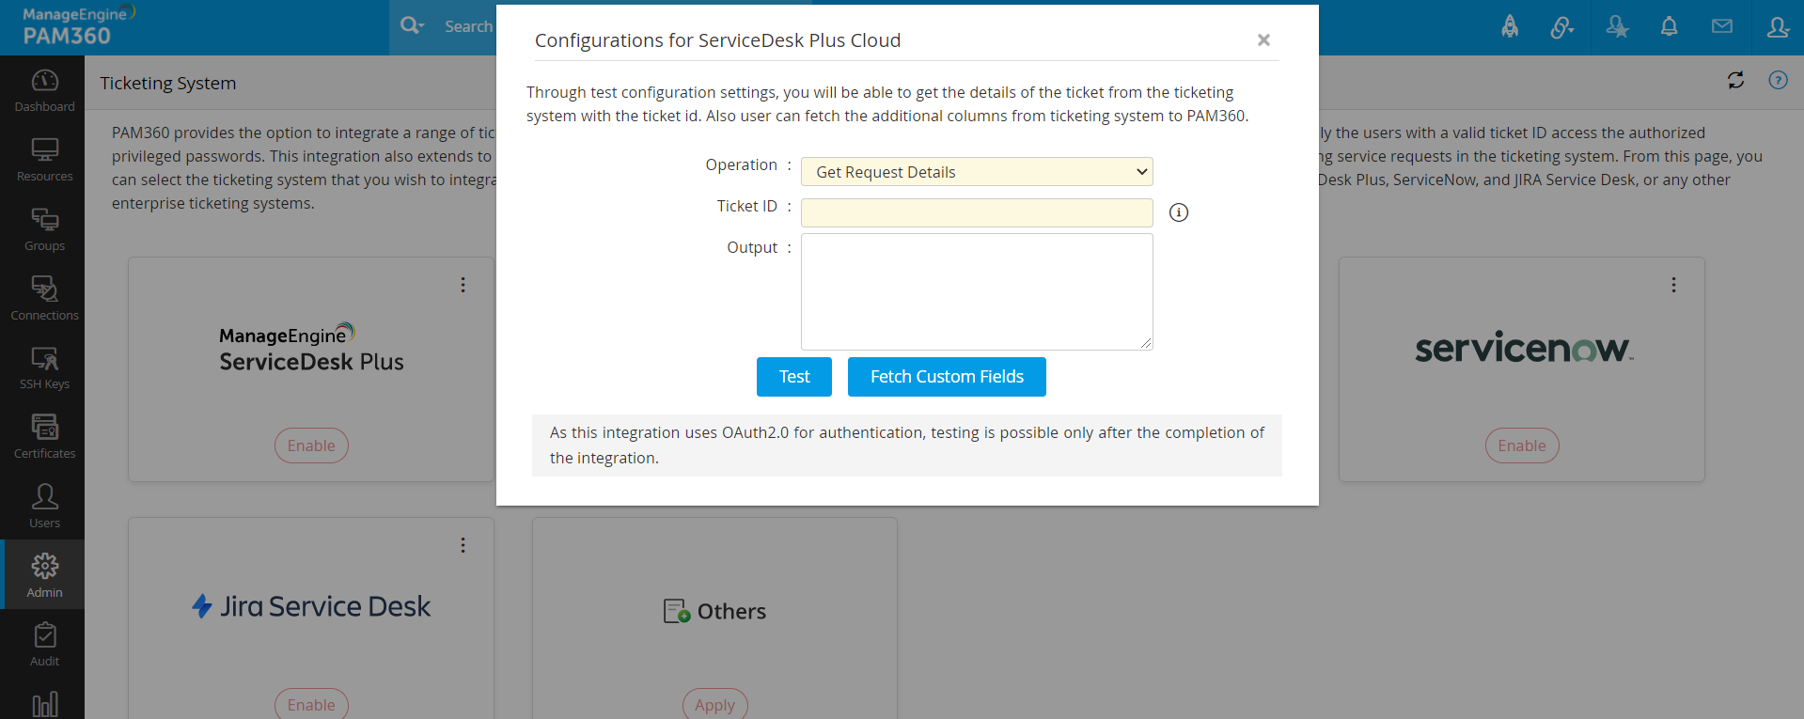Screen dimensions: 1804x719
Task: Open ServiceDesk Plus card options menu
Action: (x=463, y=285)
